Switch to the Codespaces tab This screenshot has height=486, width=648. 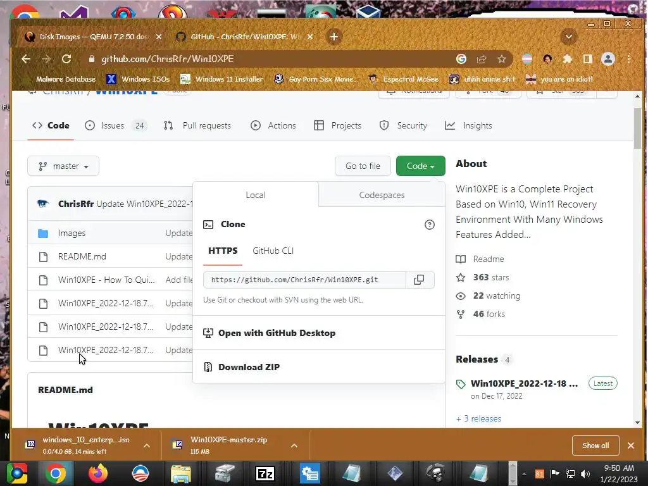(x=382, y=195)
